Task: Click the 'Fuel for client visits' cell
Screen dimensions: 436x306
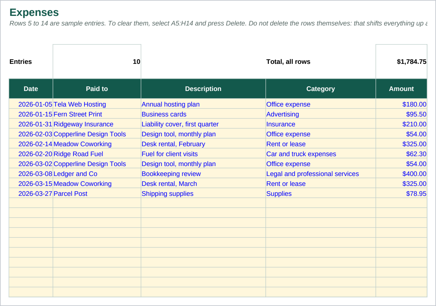Action: pos(203,154)
